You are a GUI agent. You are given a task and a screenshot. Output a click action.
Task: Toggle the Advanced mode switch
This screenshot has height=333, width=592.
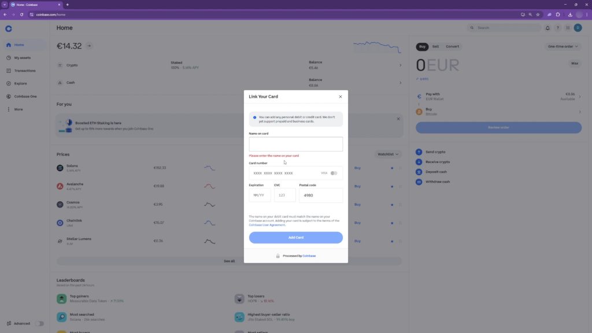(39, 324)
